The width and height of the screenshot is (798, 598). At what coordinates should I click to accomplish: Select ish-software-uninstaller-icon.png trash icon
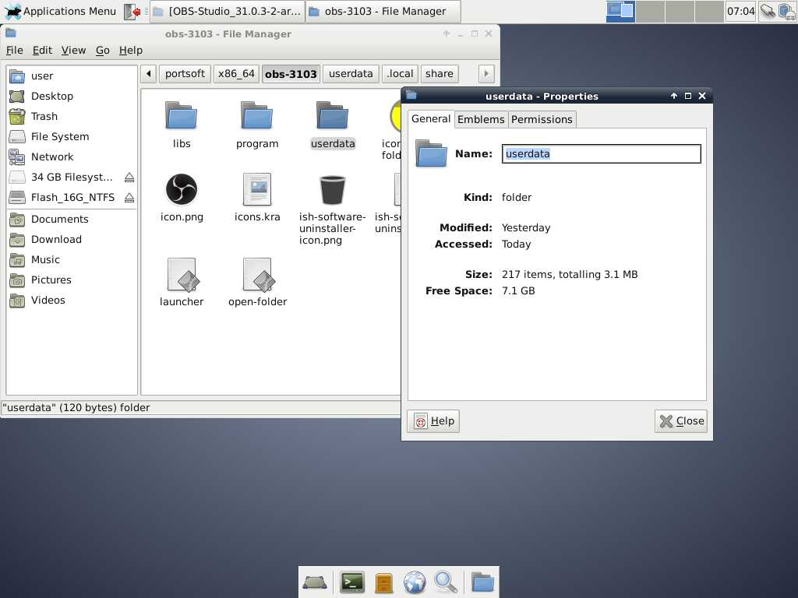pyautogui.click(x=332, y=190)
